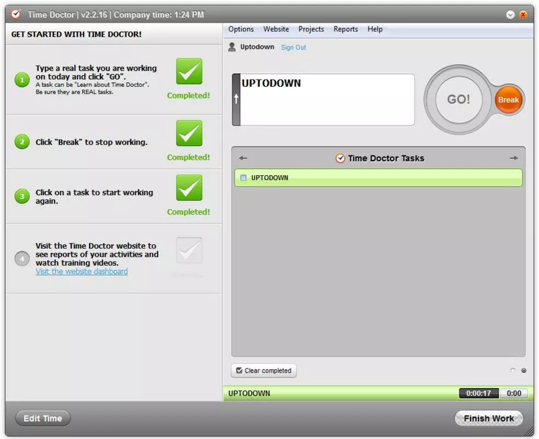Sign out of the Uptodown account
This screenshot has height=439, width=539.
coord(293,48)
